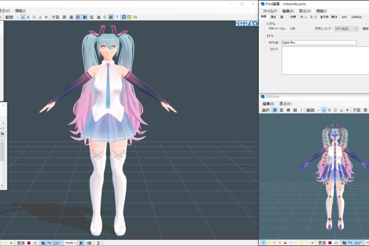The image size is (369, 246).
Task: Toggle face 面 selection in SubView toolbar
Action: (281, 110)
